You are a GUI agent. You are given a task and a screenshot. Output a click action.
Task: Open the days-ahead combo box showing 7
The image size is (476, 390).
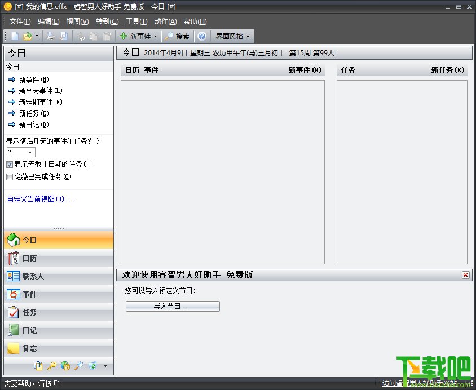[x=21, y=152]
